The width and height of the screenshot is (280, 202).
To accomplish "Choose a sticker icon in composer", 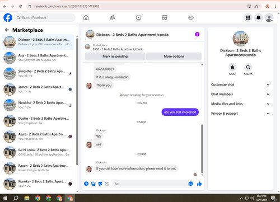I will pyautogui.click(x=100, y=184).
